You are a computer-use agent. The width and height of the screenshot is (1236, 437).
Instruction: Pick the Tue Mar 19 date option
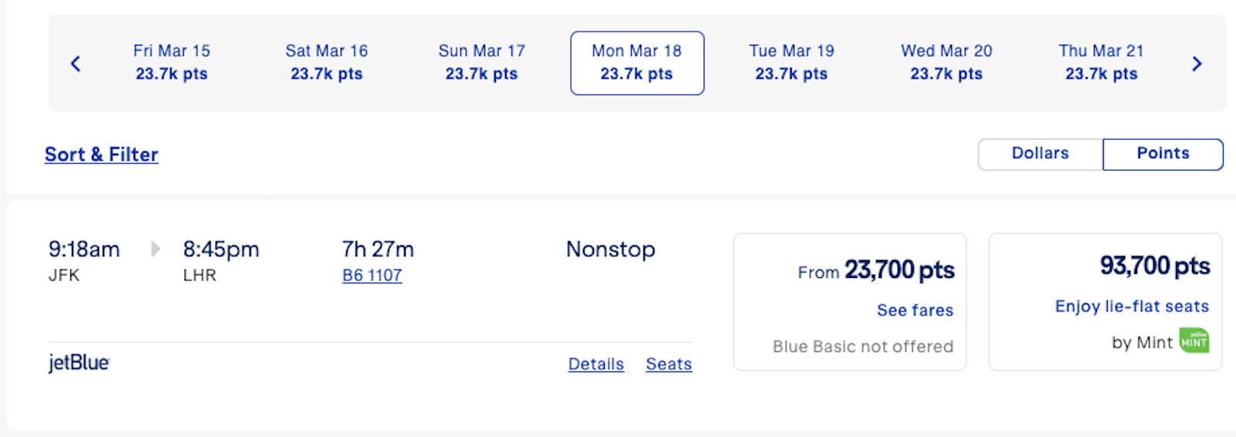tap(791, 63)
